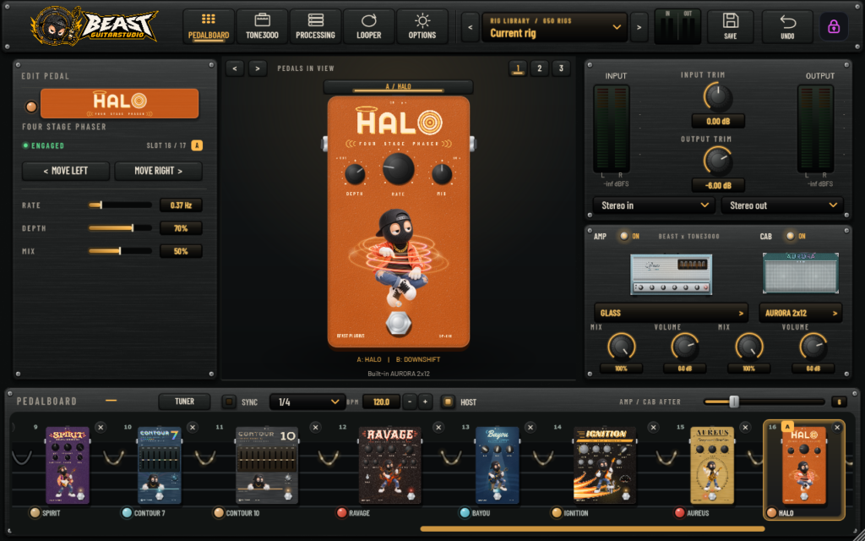Show previous pedals in view

(235, 68)
